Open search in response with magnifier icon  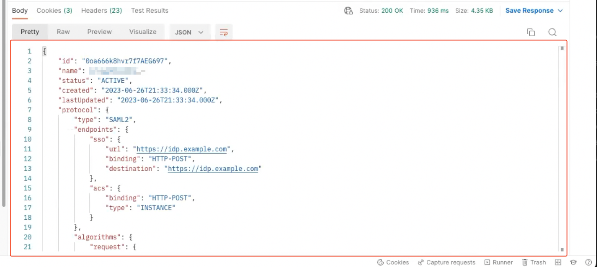click(x=552, y=32)
